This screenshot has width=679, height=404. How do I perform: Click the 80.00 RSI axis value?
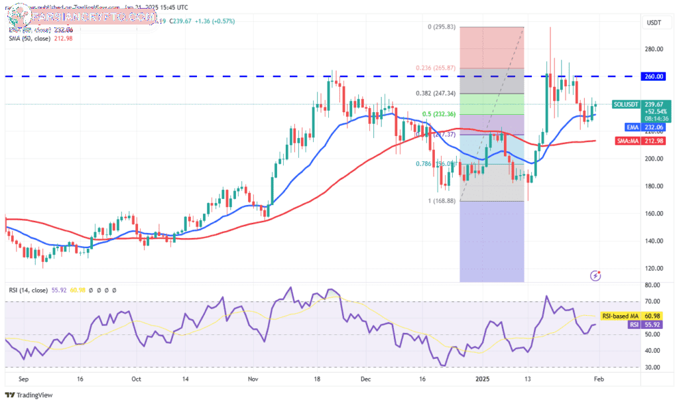[x=652, y=285]
